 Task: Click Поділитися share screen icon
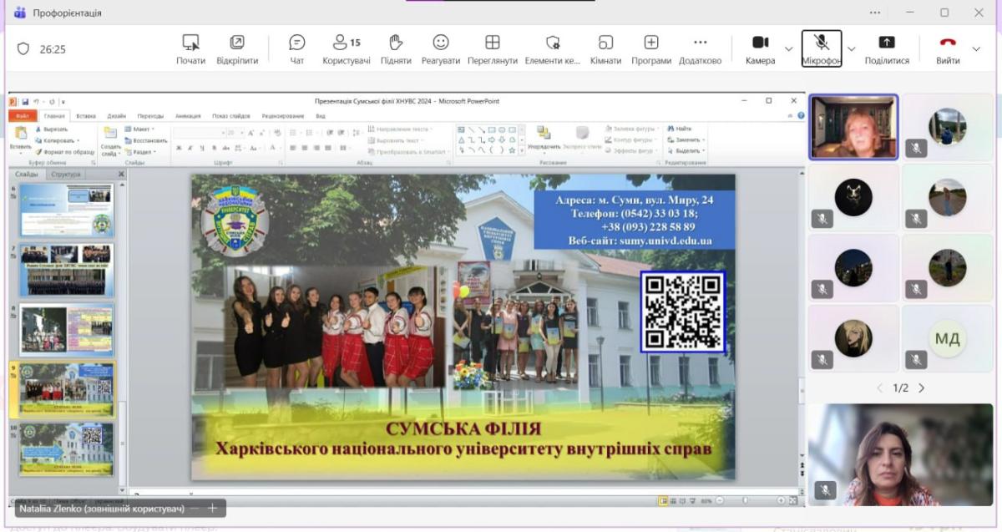(x=887, y=49)
